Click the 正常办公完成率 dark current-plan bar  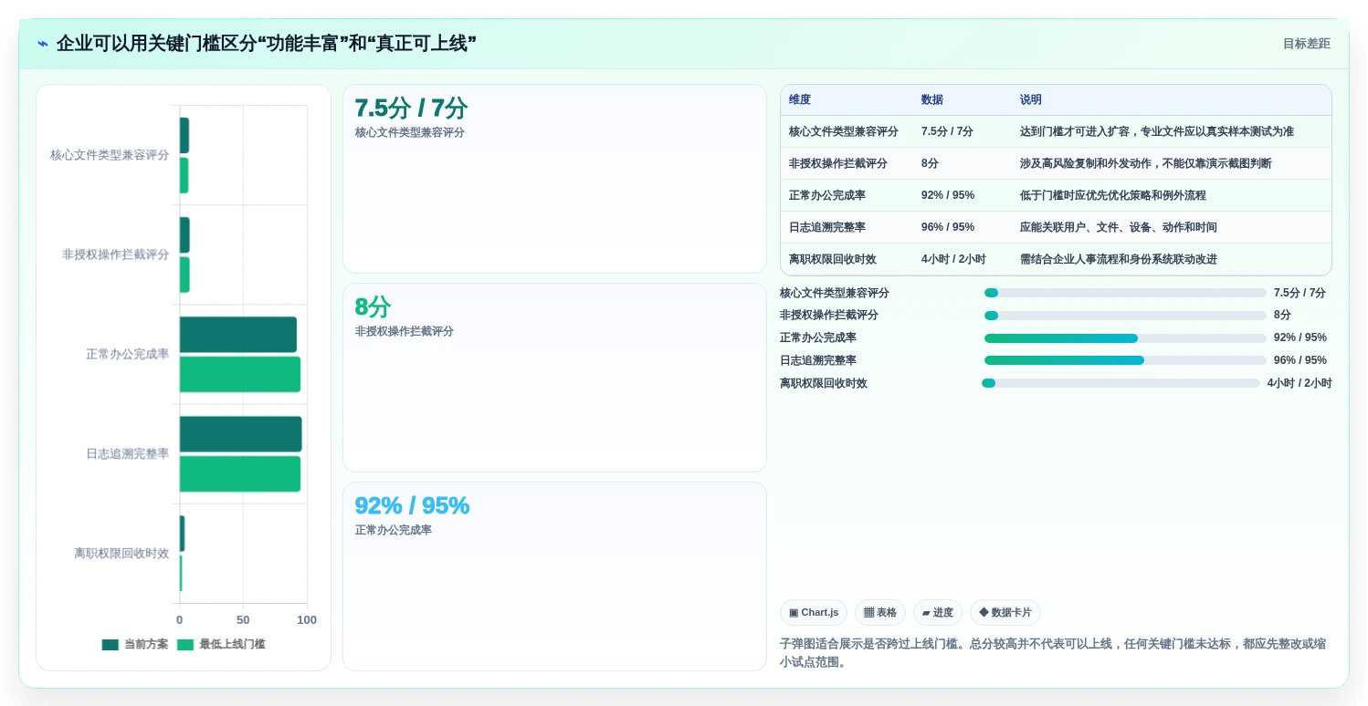(x=238, y=335)
